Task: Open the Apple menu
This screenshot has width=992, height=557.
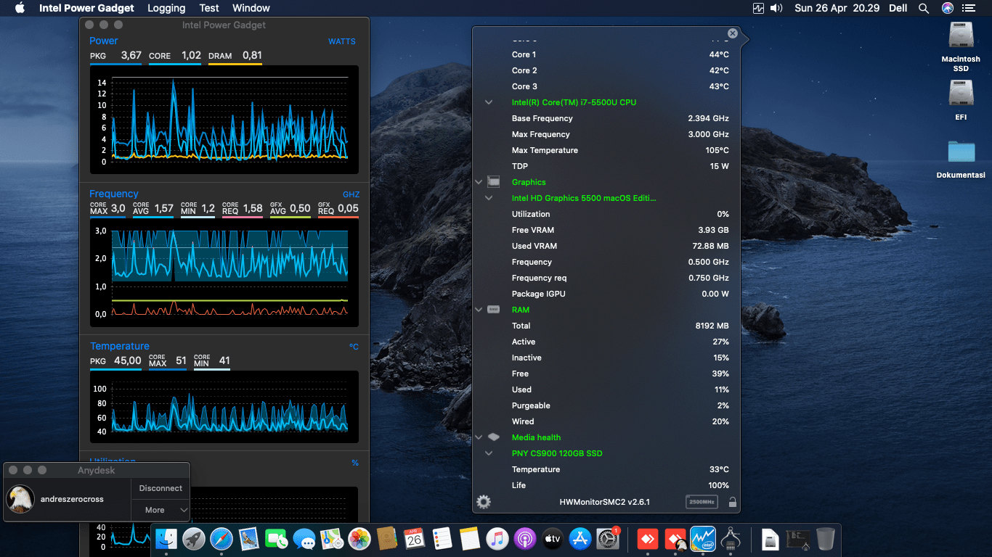Action: (20, 8)
